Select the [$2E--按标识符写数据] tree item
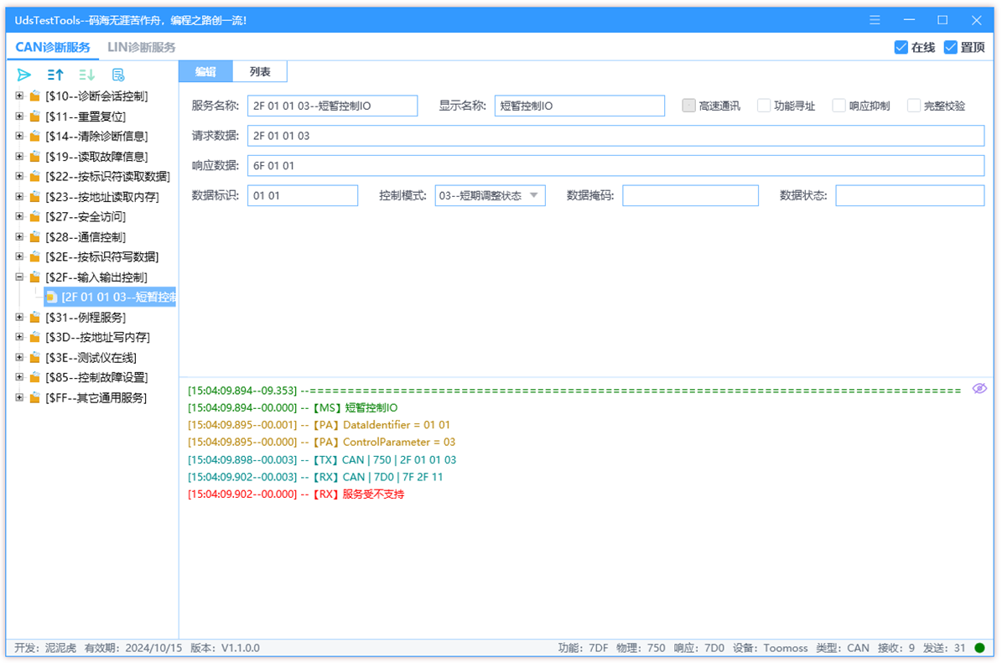The height and width of the screenshot is (663, 1002). click(101, 256)
